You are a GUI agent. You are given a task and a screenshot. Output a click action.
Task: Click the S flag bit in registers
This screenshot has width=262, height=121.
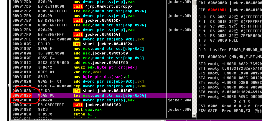pos(204,35)
